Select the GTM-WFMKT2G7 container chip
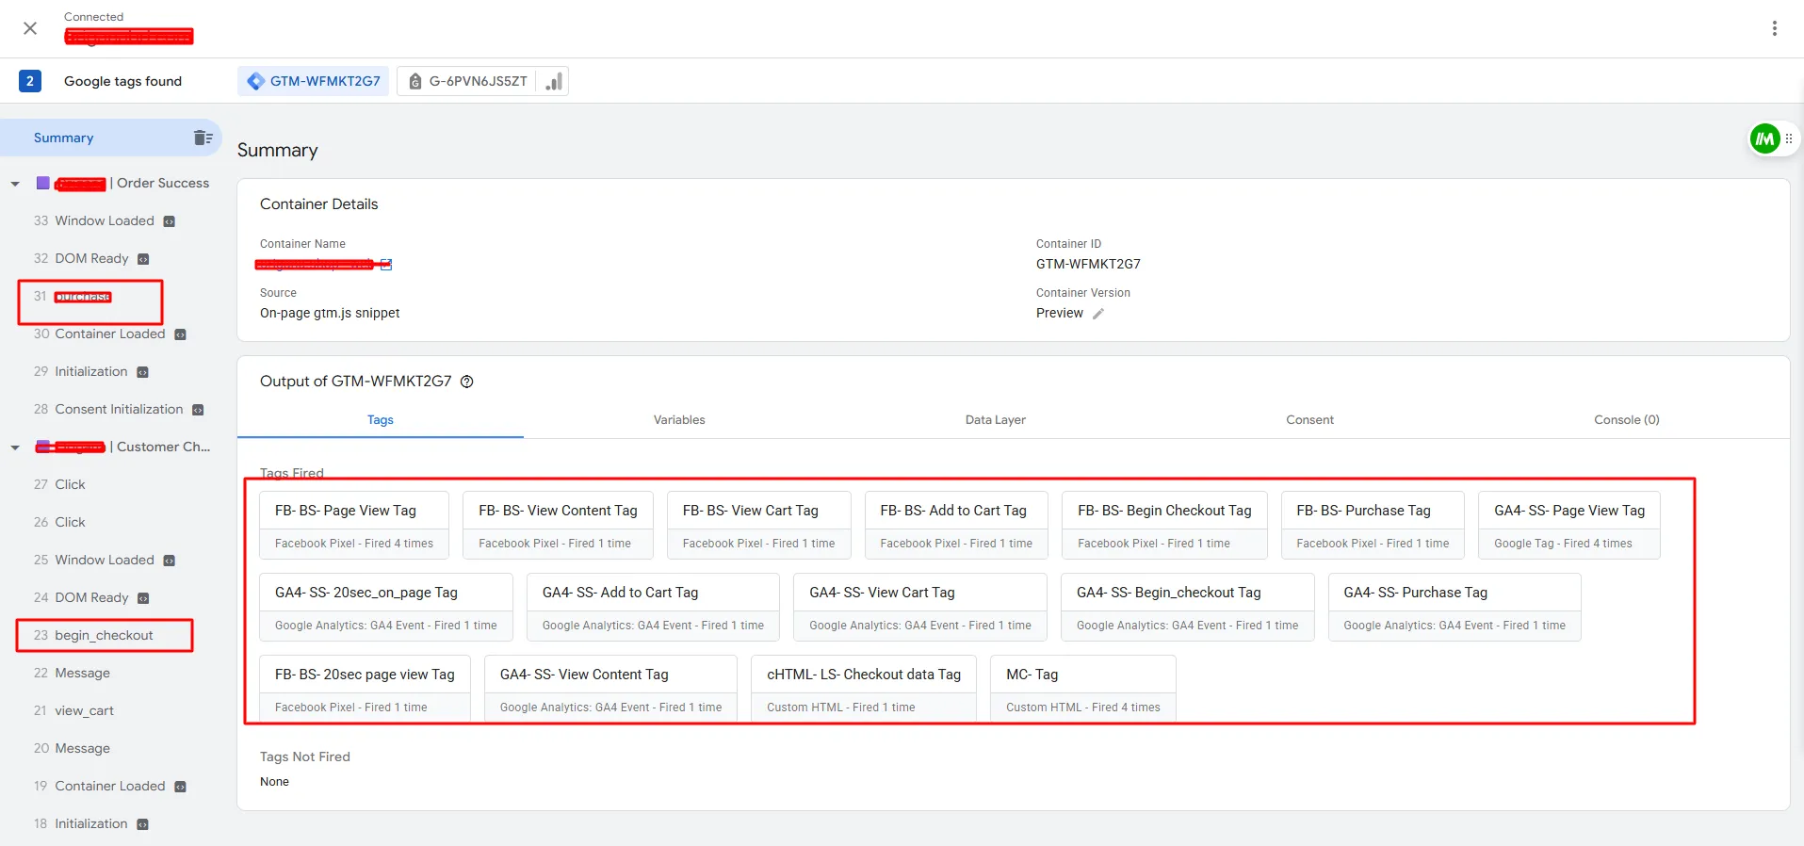Image resolution: width=1804 pixels, height=846 pixels. click(x=314, y=81)
